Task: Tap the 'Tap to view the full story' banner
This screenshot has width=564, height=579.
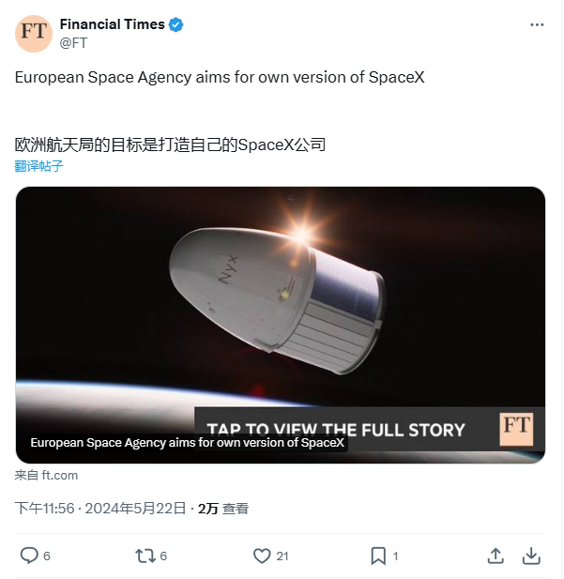Action: (x=335, y=430)
